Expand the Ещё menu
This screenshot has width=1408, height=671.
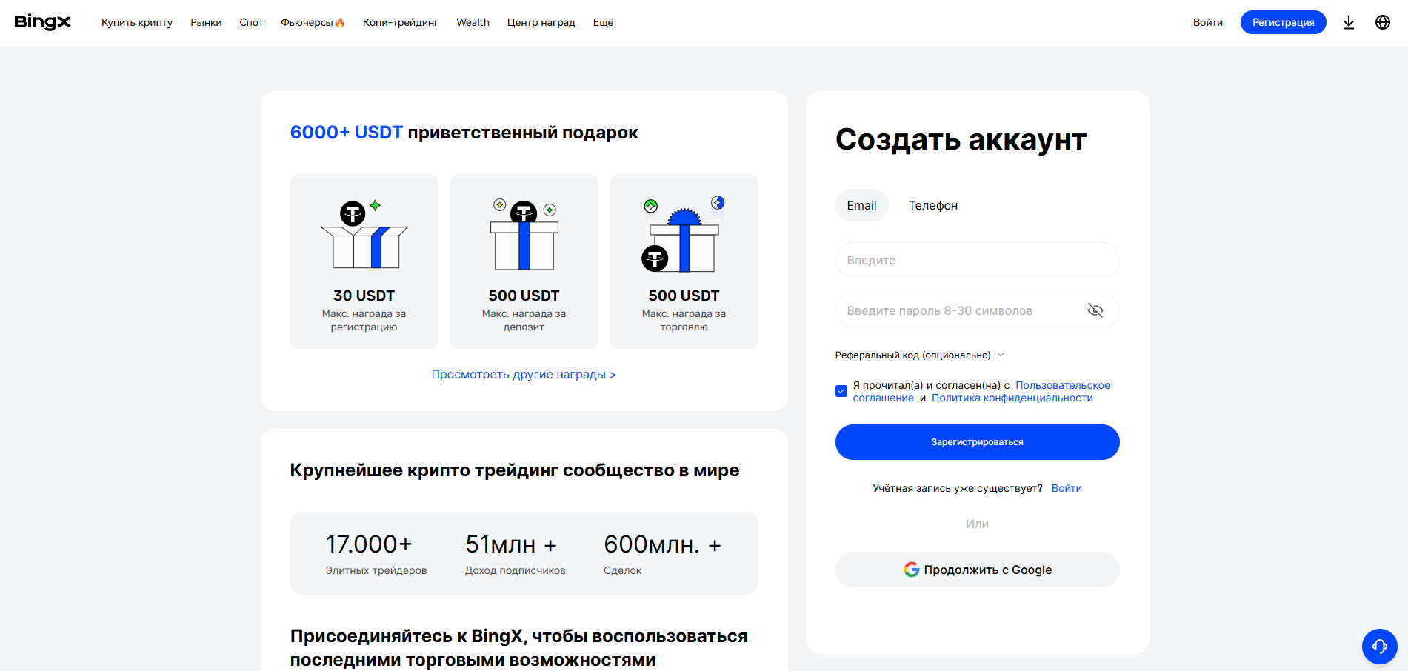pyautogui.click(x=604, y=22)
